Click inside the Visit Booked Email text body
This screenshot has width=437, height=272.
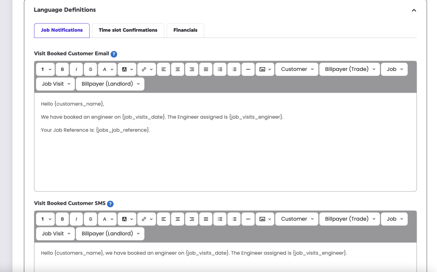225,158
